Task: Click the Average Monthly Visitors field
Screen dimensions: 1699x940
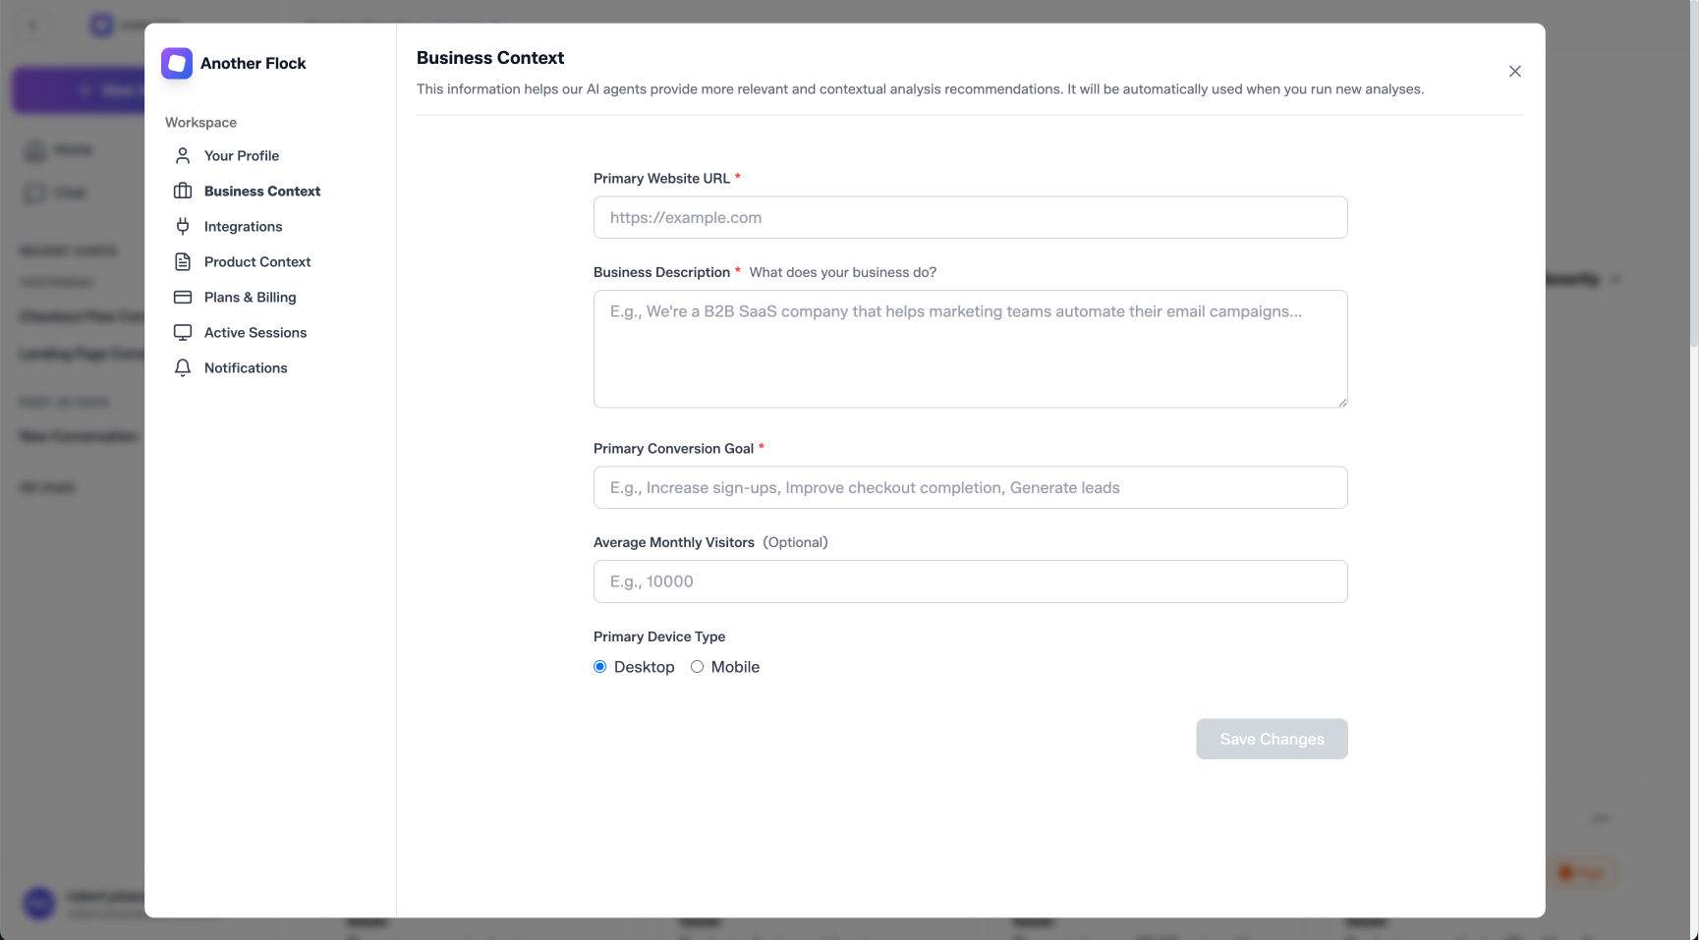Action: (x=970, y=581)
